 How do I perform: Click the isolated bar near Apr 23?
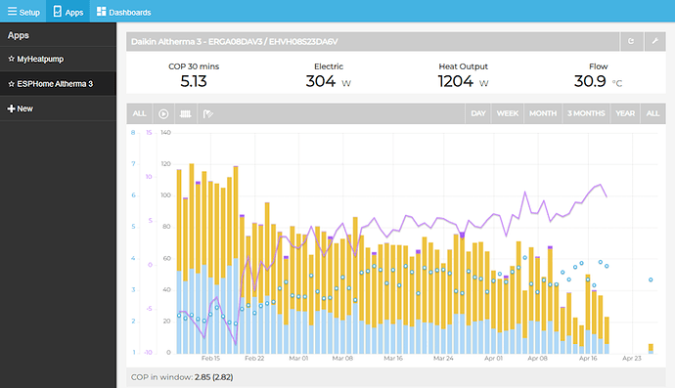click(x=651, y=349)
